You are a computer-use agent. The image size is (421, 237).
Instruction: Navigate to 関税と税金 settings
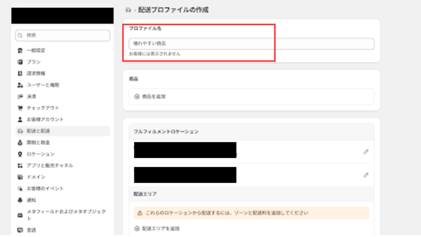coord(38,142)
